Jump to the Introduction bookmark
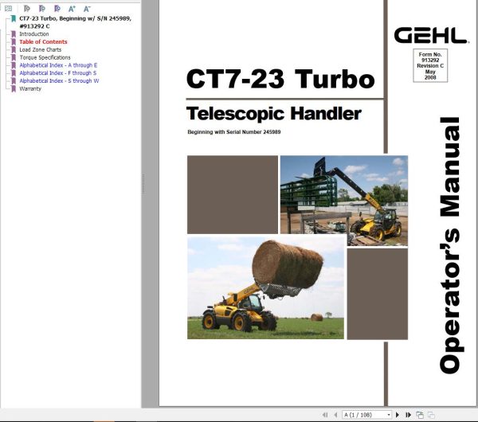 point(33,33)
